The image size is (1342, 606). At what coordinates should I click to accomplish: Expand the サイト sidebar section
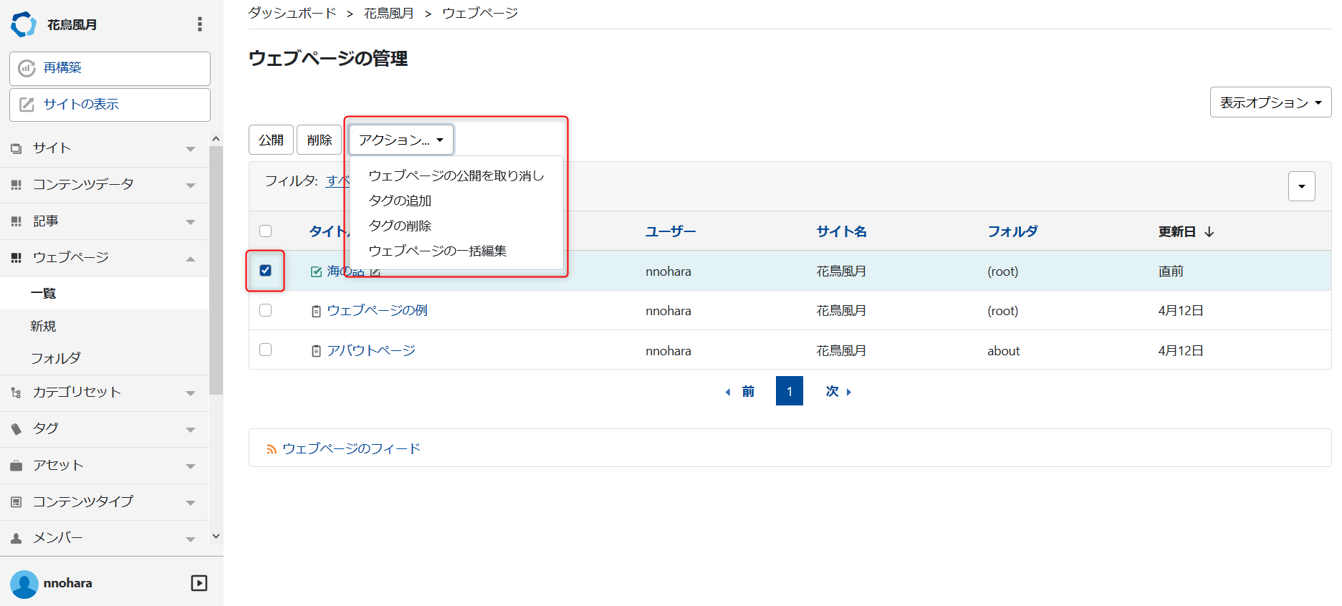[x=191, y=149]
